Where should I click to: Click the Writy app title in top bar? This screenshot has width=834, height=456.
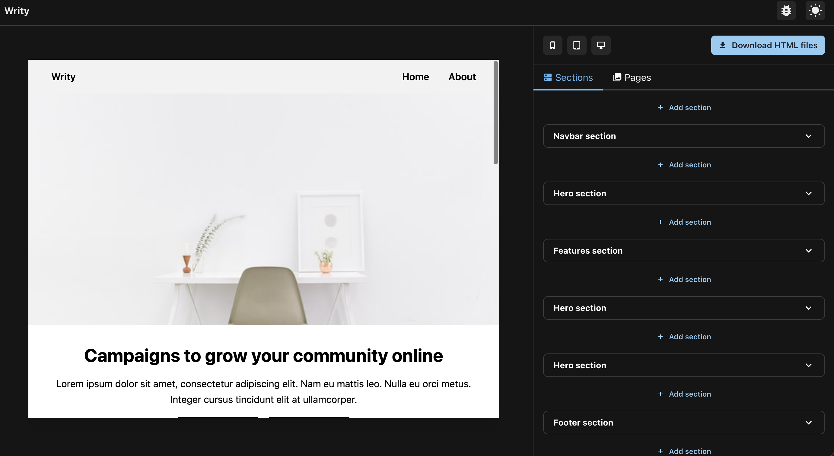click(17, 11)
